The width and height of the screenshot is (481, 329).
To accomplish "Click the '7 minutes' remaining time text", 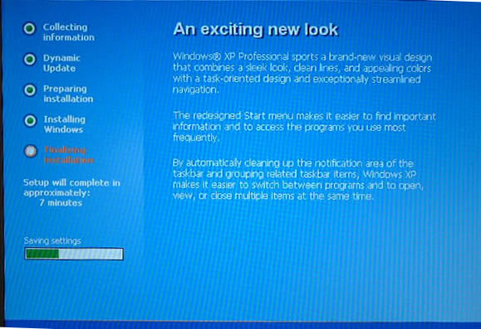I will [61, 203].
